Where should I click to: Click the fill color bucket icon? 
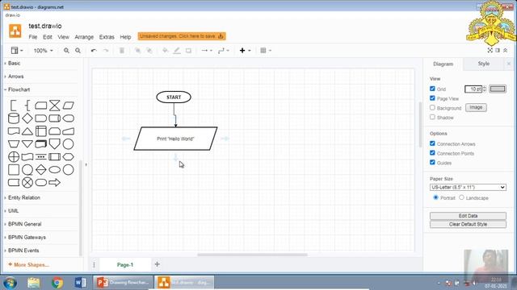pyautogui.click(x=165, y=51)
